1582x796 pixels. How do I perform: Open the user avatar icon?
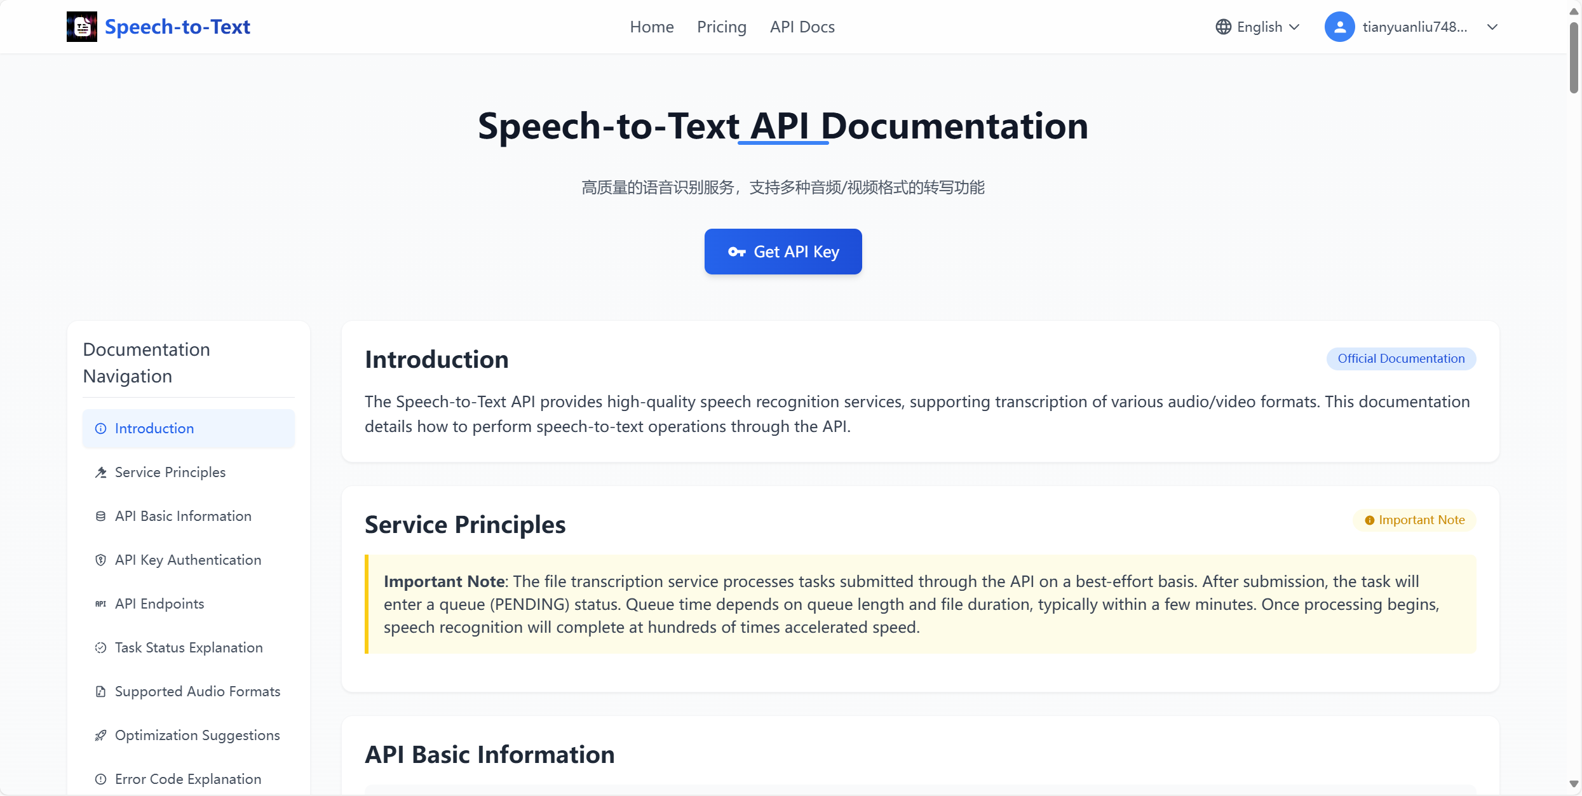click(1339, 26)
